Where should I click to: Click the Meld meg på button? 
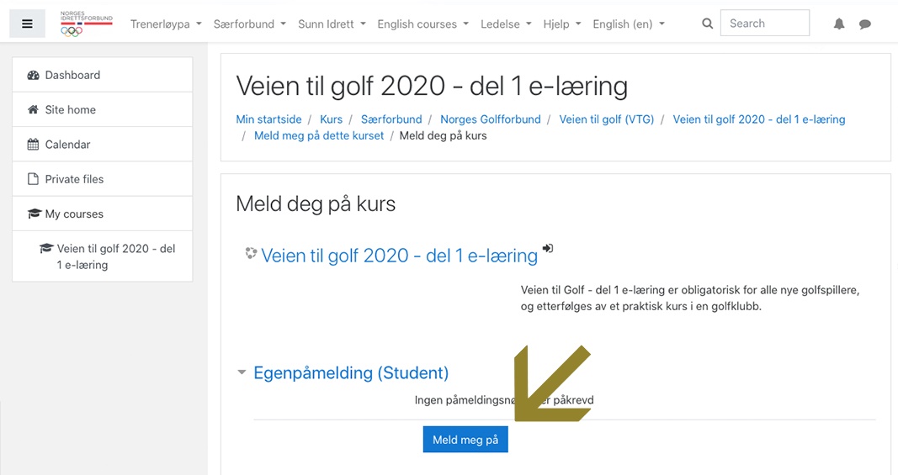click(465, 440)
